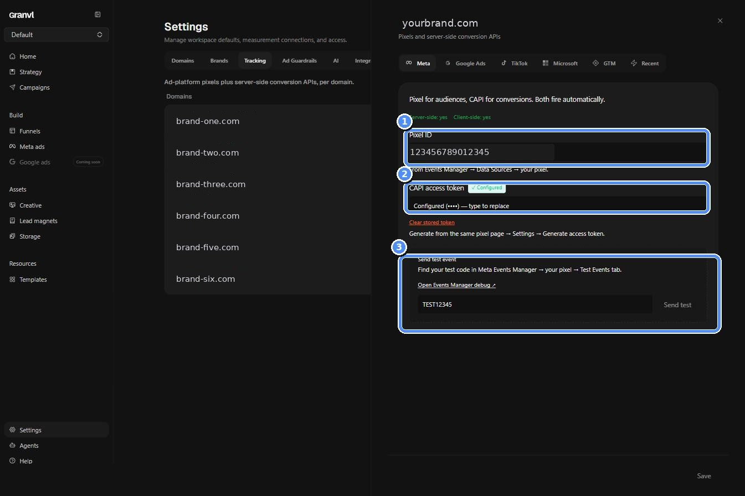Select brand-two.com domain row

pyautogui.click(x=268, y=153)
